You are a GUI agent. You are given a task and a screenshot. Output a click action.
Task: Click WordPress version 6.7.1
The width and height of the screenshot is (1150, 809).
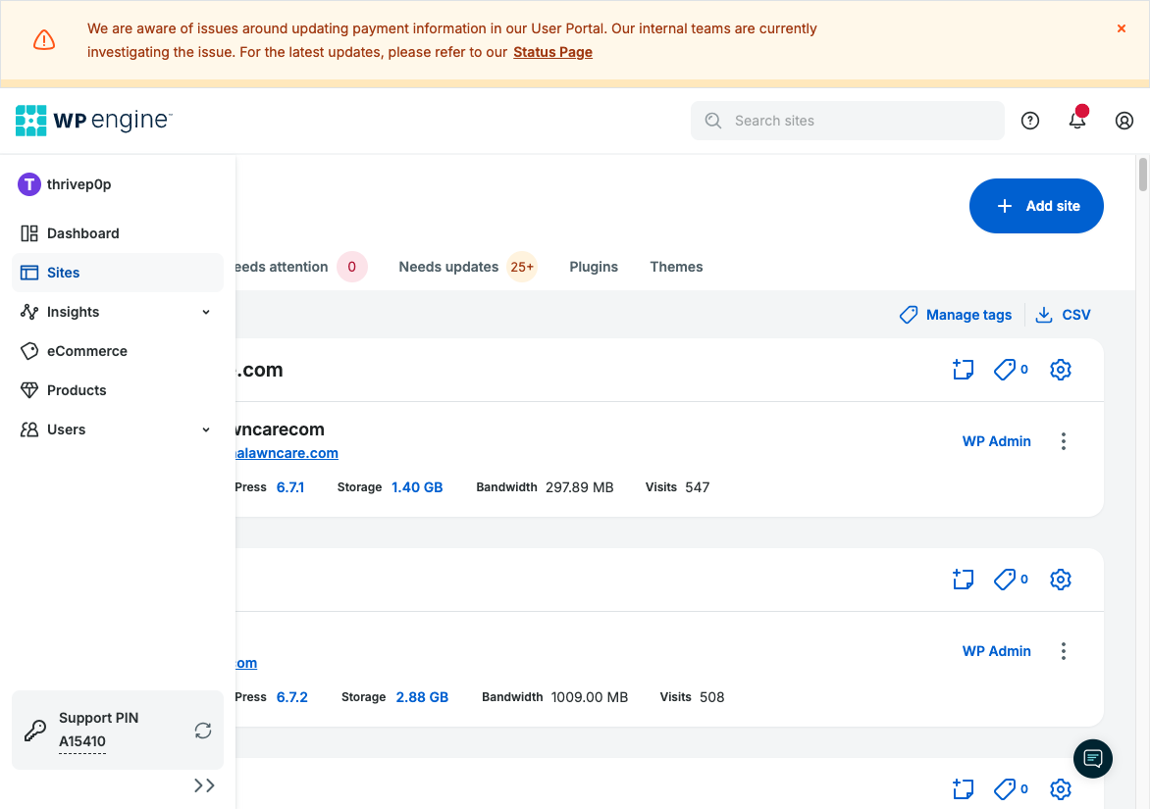(x=290, y=487)
